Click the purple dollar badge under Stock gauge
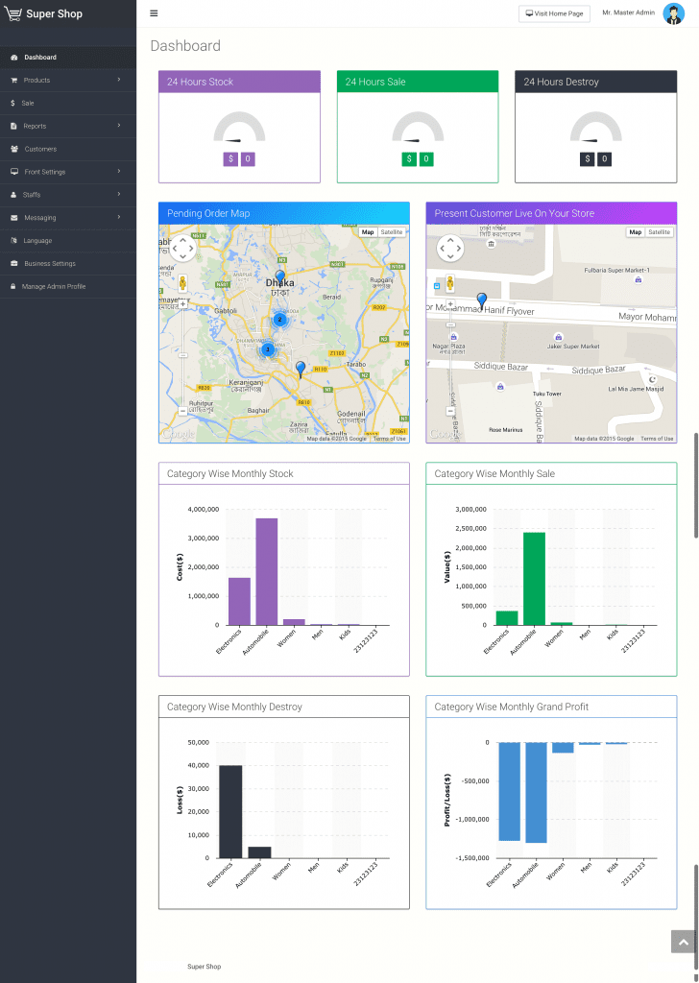This screenshot has width=699, height=983. click(x=230, y=159)
